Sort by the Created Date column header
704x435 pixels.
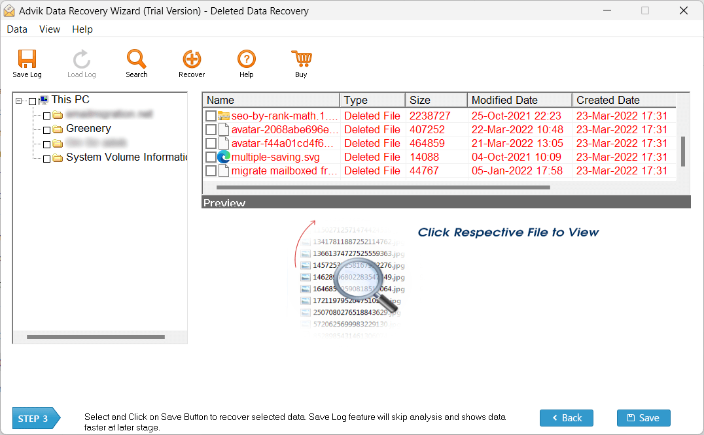(625, 100)
